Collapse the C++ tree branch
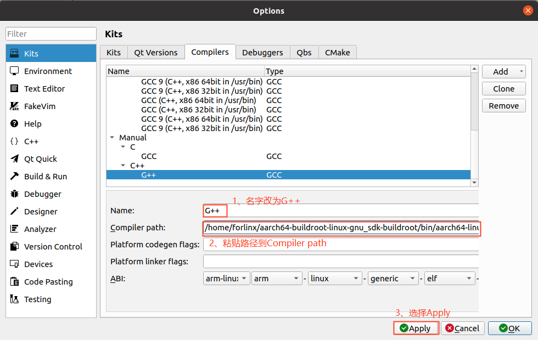Image resolution: width=538 pixels, height=340 pixels. click(124, 166)
